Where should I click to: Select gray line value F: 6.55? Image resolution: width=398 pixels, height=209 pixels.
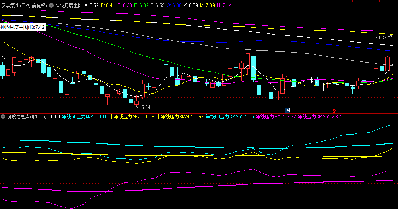point(157,5)
